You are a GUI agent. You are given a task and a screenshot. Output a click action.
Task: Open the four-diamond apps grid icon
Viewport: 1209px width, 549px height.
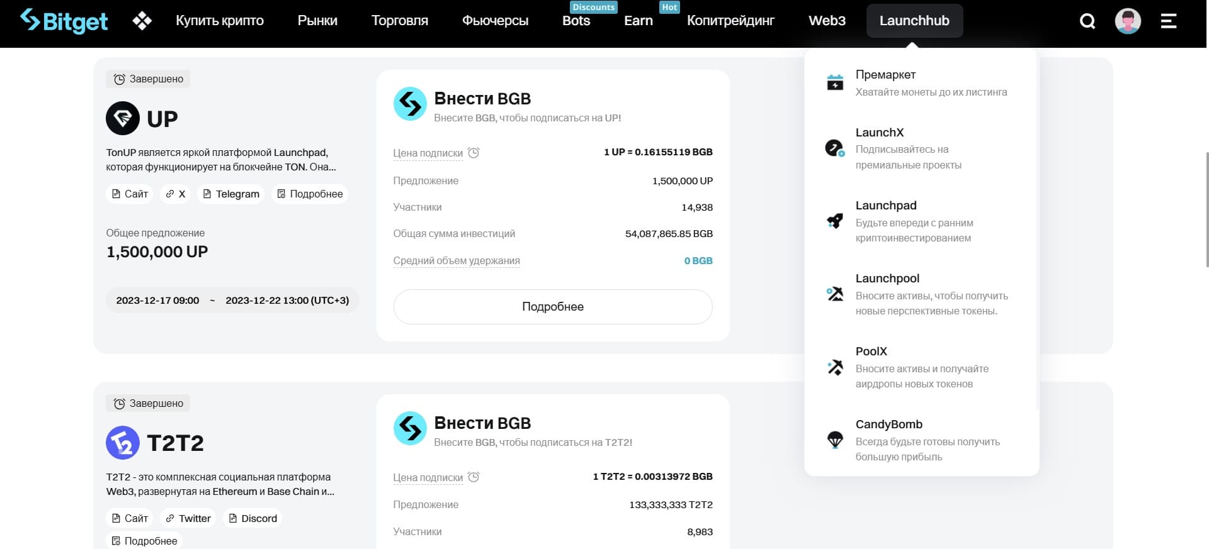pos(142,21)
